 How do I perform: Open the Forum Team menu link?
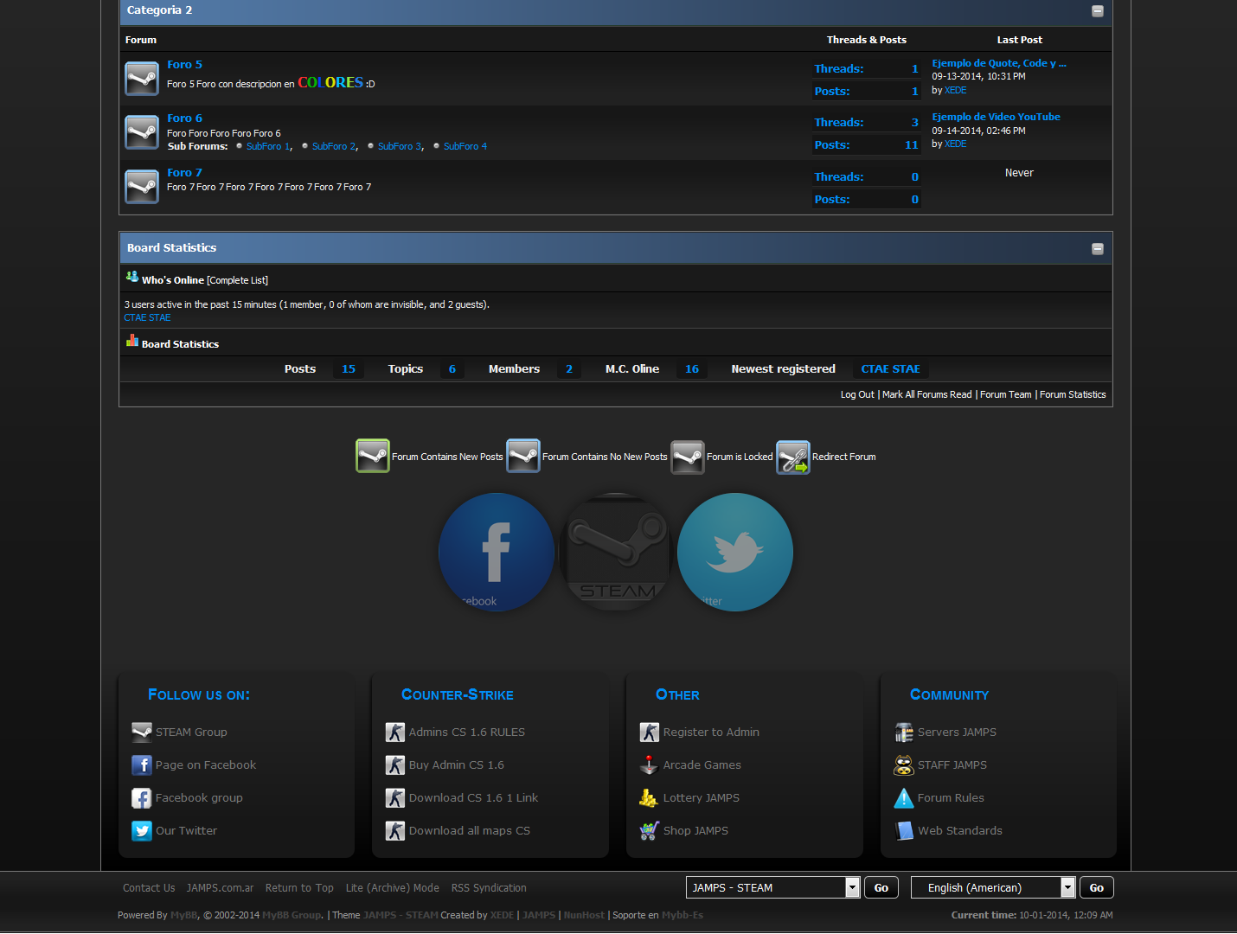(1005, 394)
